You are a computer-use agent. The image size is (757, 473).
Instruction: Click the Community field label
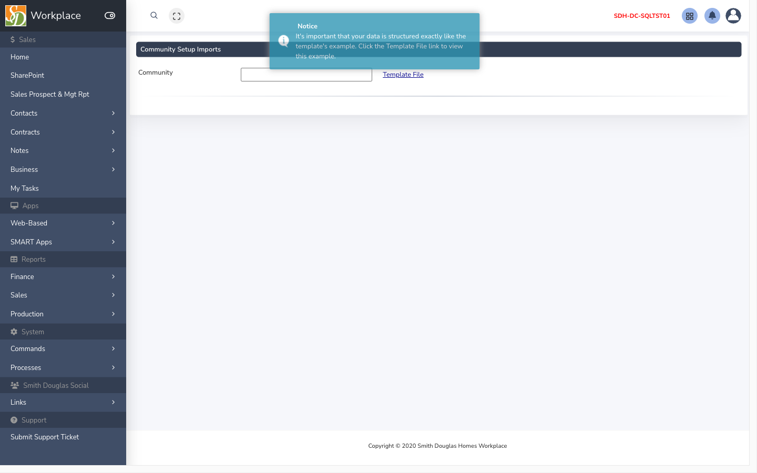click(x=156, y=73)
